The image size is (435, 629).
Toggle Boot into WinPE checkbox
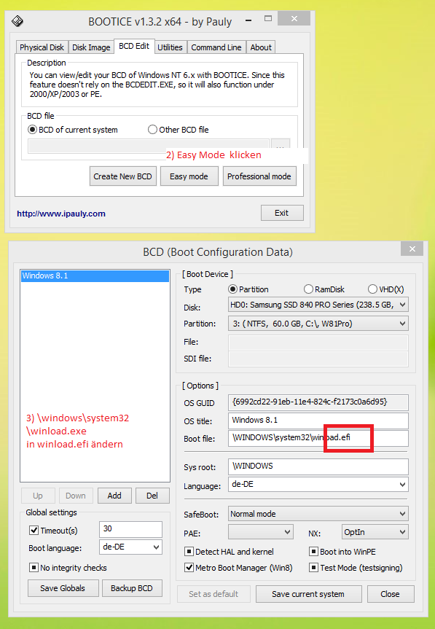click(342, 552)
